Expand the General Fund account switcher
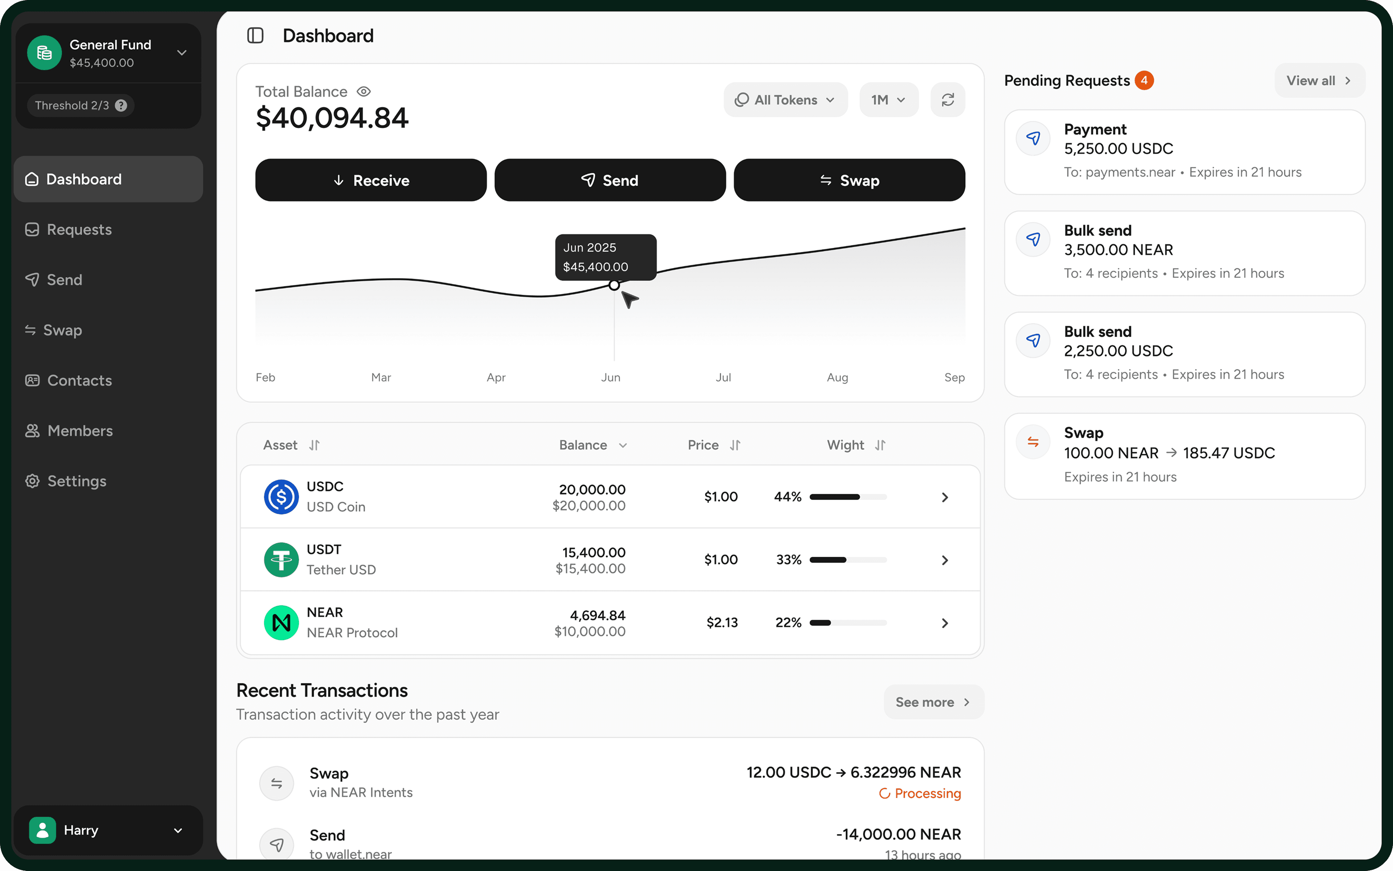 pos(182,53)
